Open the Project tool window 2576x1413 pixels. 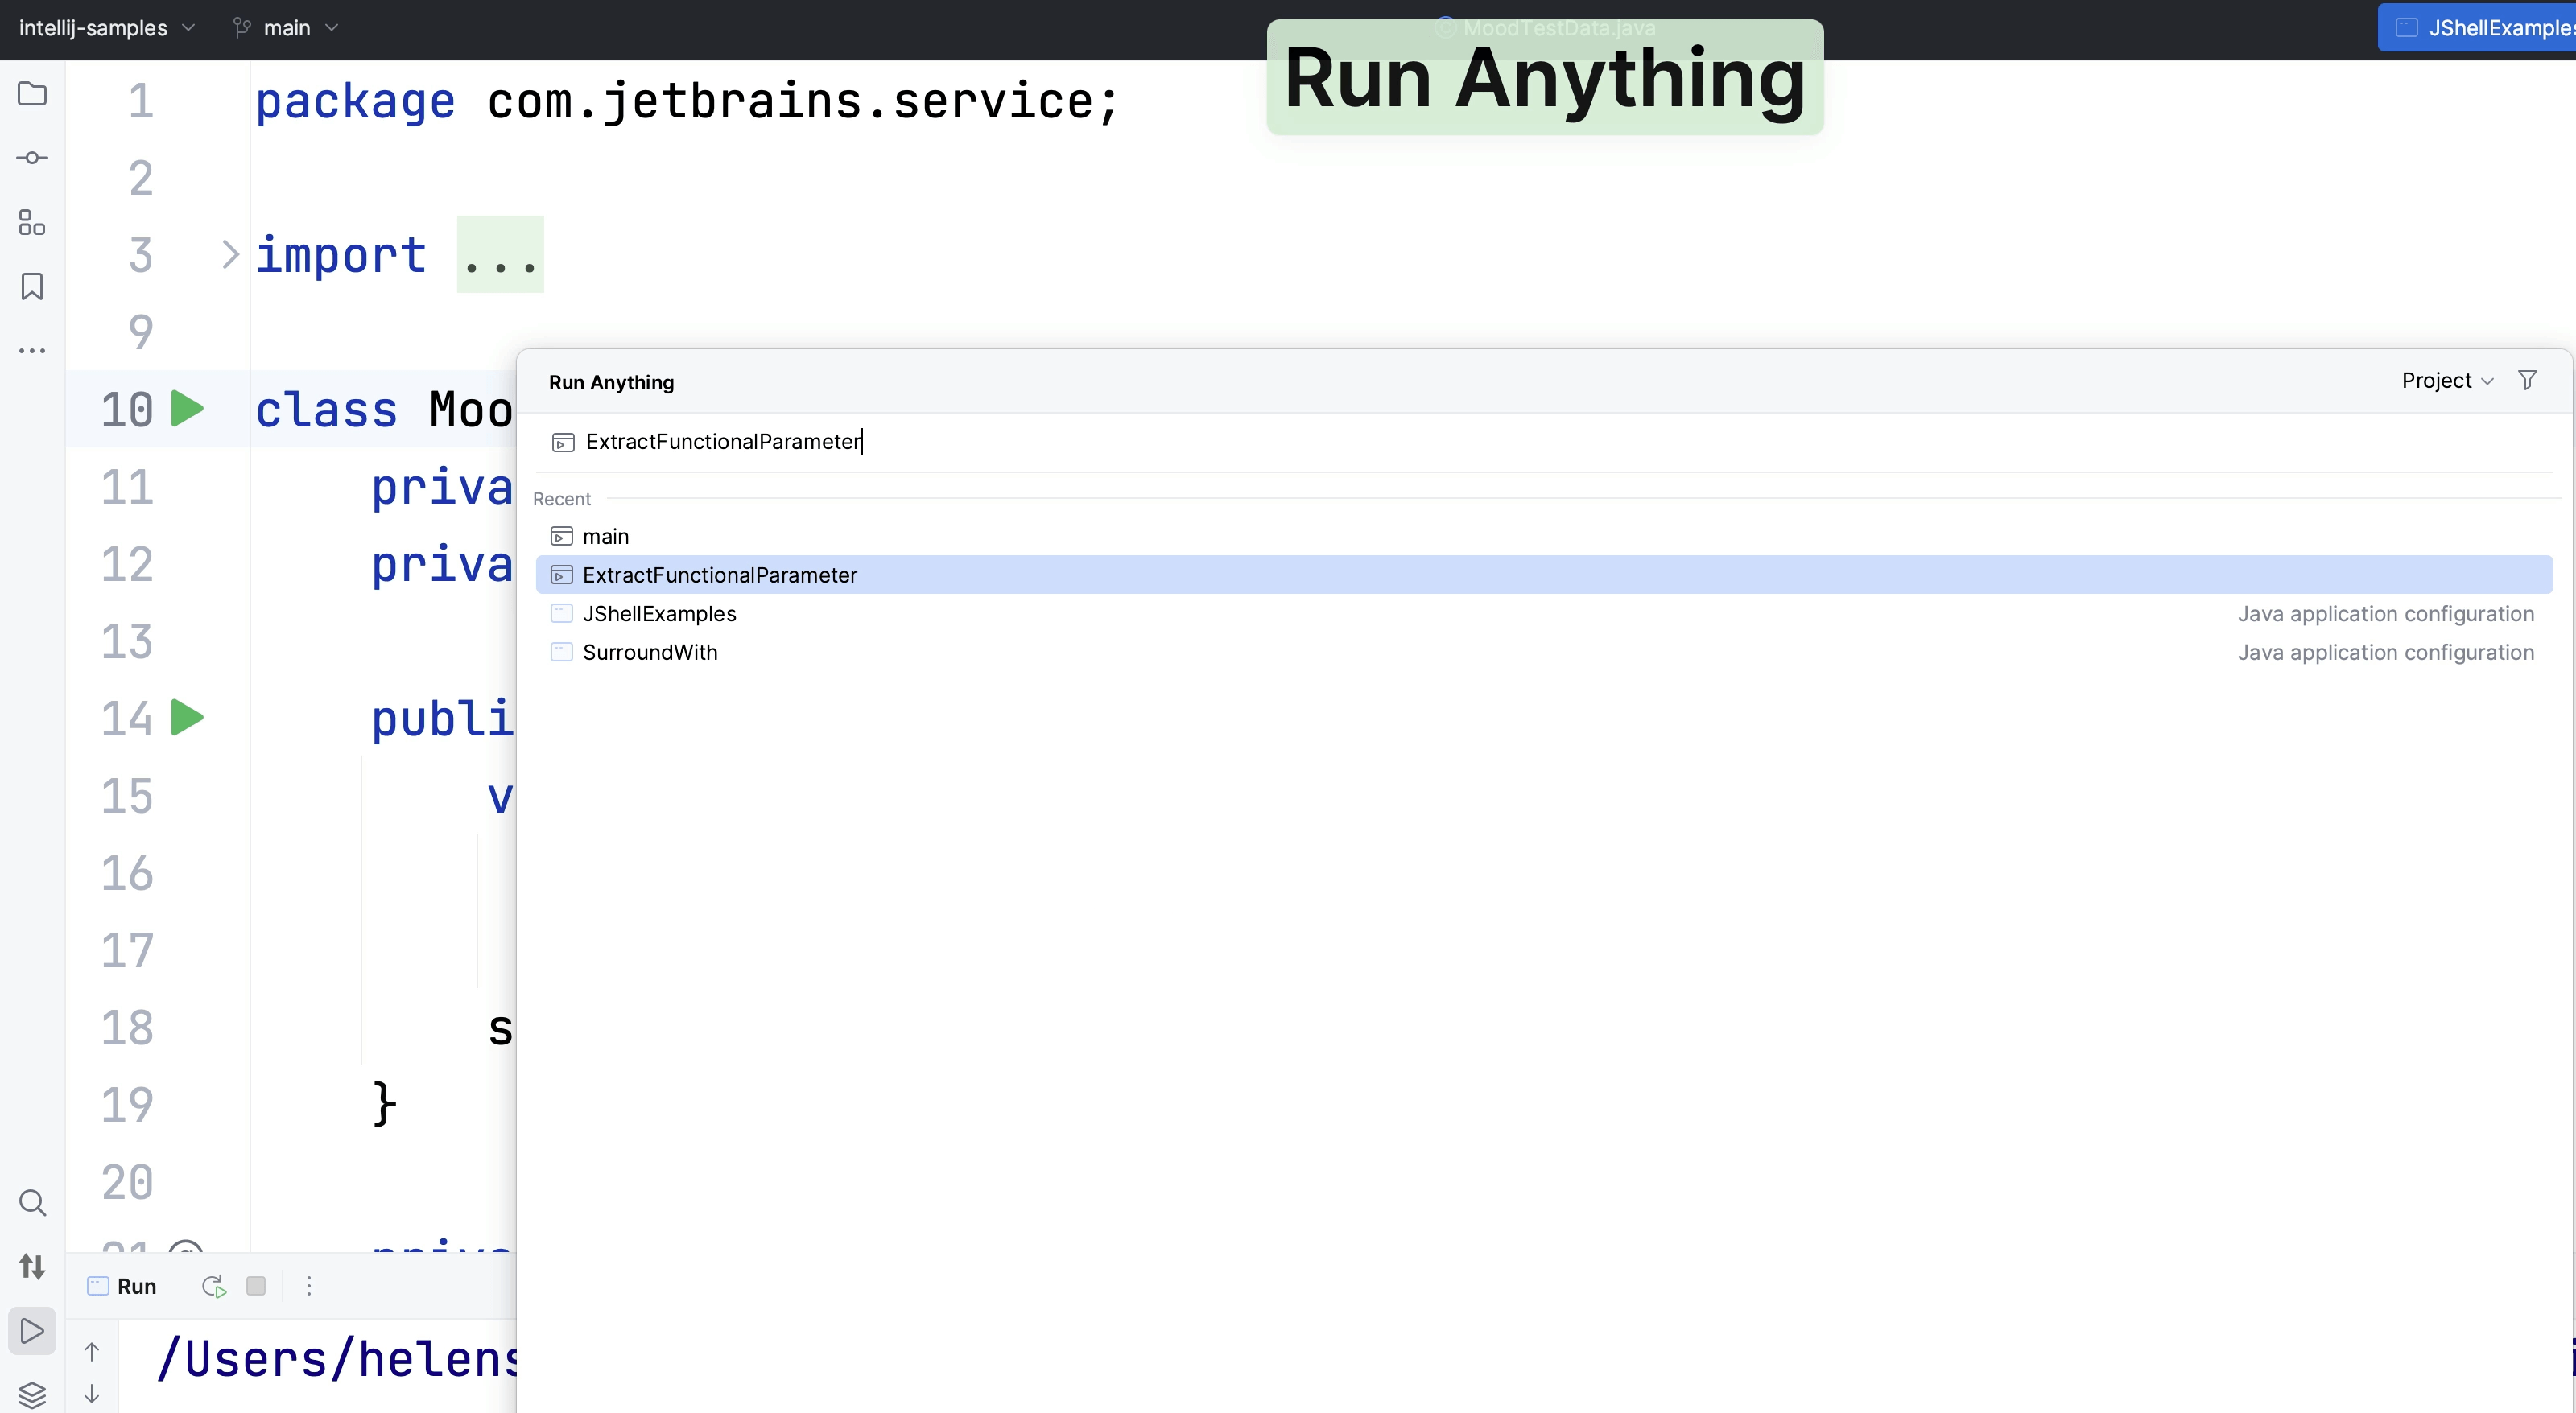(x=32, y=93)
